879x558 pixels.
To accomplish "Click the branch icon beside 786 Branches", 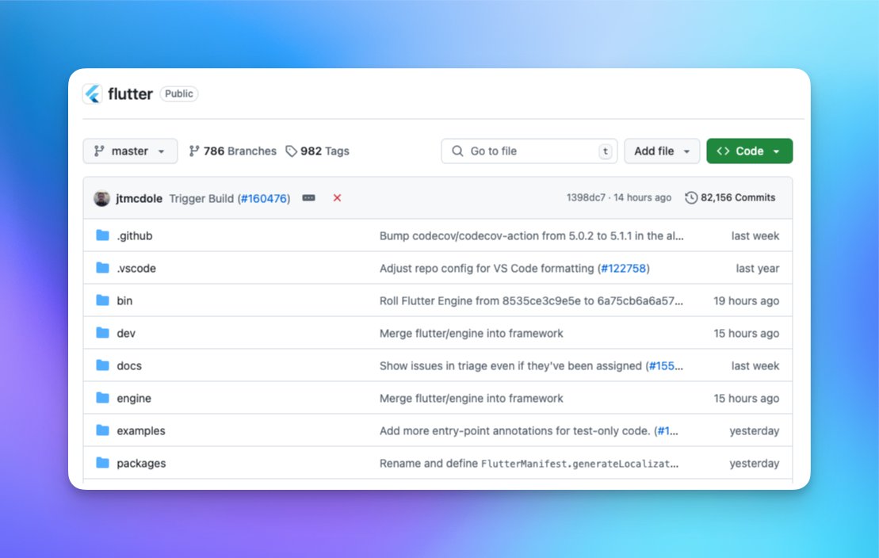I will (x=194, y=151).
